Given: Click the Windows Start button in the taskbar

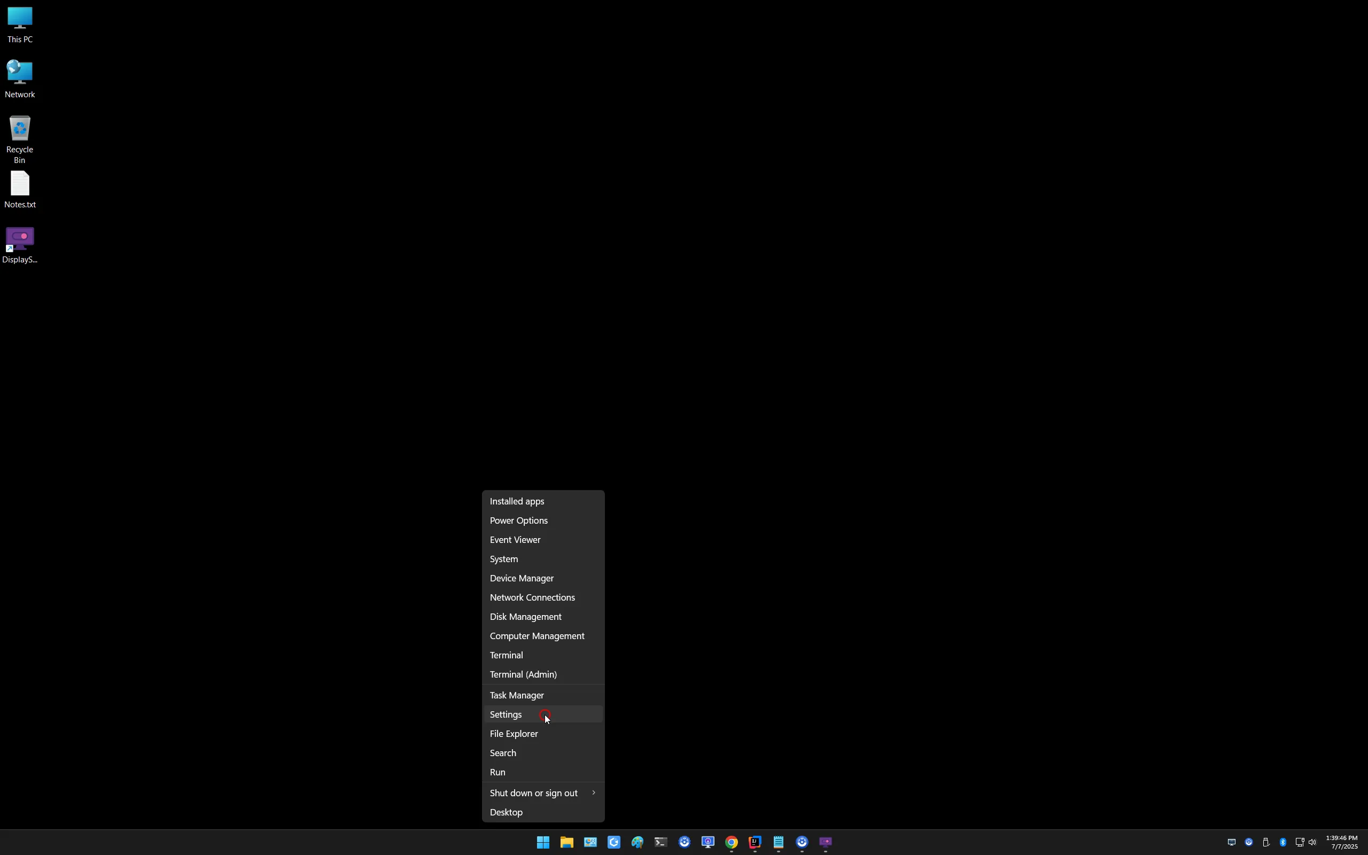Looking at the screenshot, I should coord(543,843).
